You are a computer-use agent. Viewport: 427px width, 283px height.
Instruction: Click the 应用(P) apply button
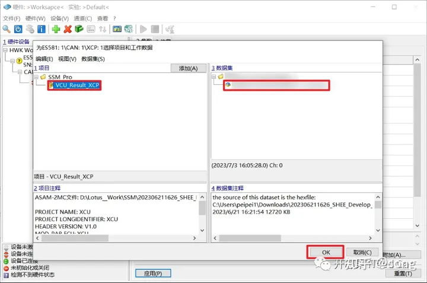(x=153, y=274)
